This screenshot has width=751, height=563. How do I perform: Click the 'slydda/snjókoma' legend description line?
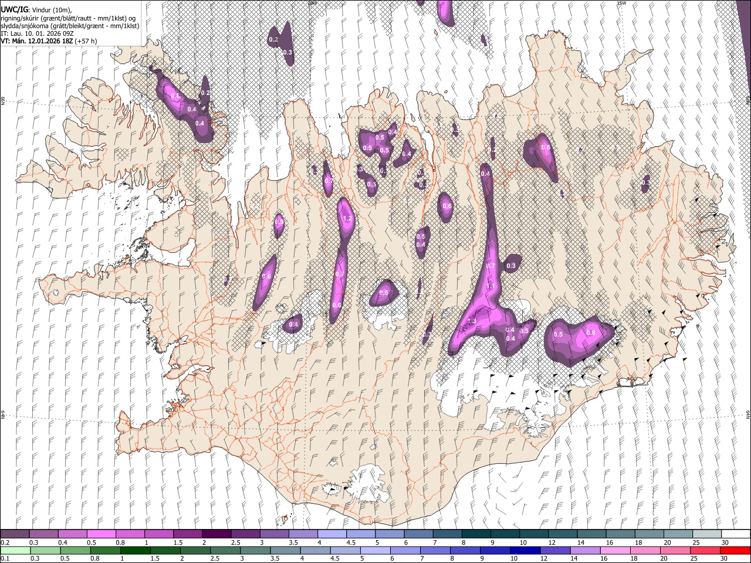coord(70,26)
